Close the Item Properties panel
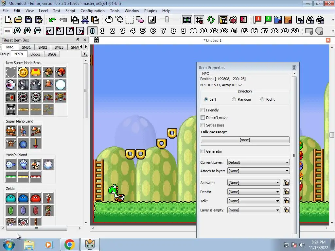 coord(294,67)
